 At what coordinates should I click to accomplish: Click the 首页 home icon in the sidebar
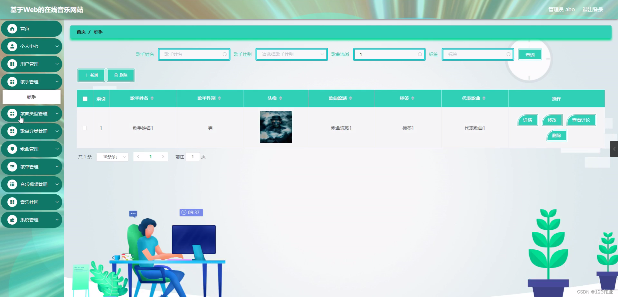[12, 29]
